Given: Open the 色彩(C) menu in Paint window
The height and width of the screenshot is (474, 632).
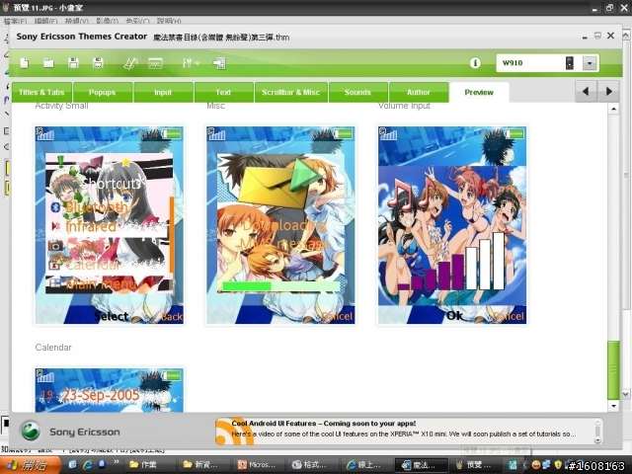Looking at the screenshot, I should pos(137,21).
